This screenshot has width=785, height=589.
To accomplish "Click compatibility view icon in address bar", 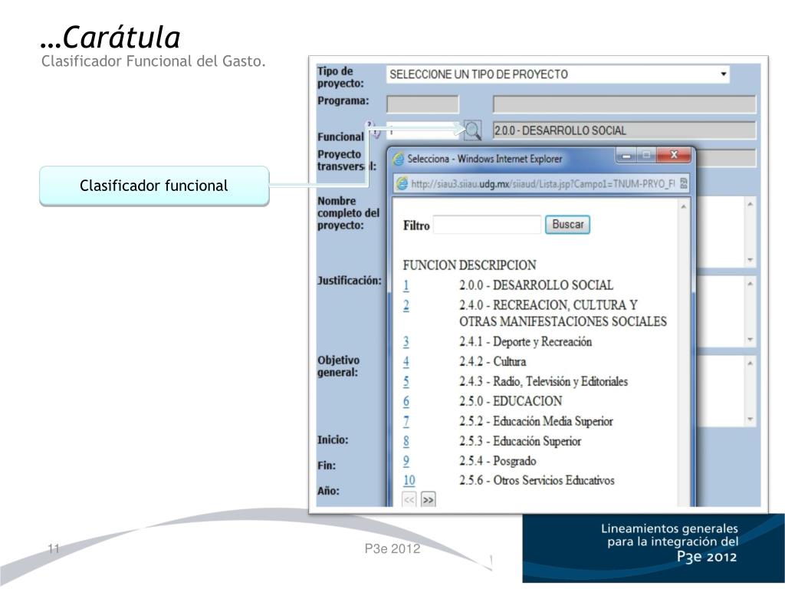I will [684, 184].
